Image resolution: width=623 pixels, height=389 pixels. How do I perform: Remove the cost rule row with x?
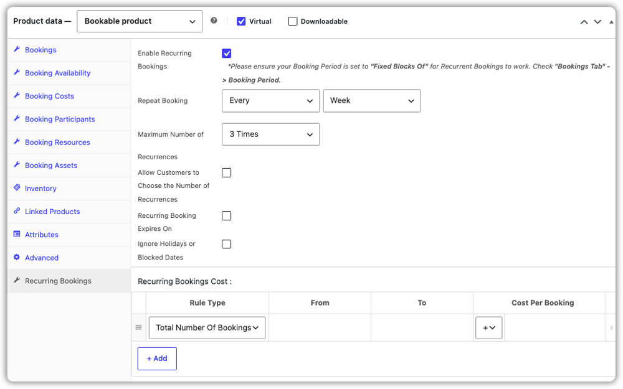(x=611, y=328)
